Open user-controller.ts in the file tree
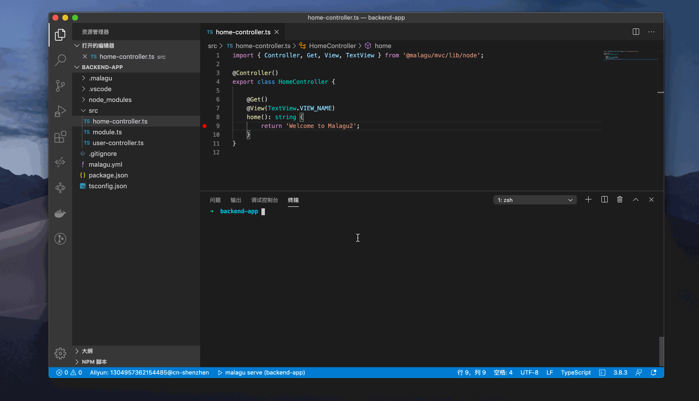Viewport: 699px width, 401px height. (136, 143)
